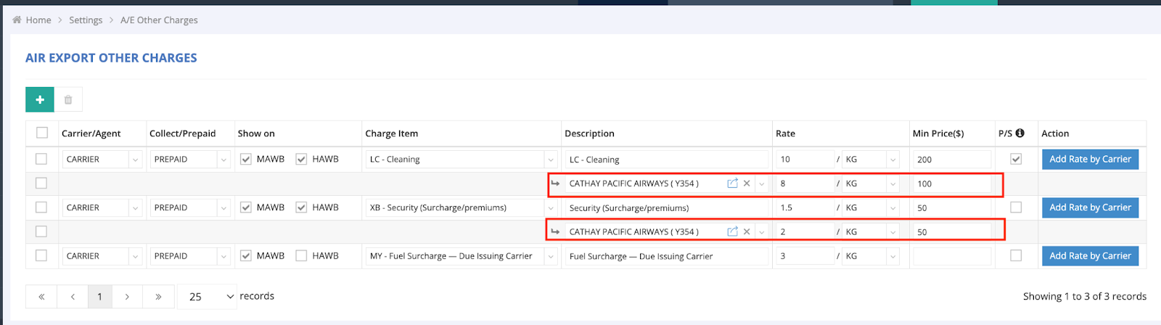The height and width of the screenshot is (325, 1161).
Task: Click Add Rate by Carrier for Fuel Surcharge
Action: (x=1090, y=256)
